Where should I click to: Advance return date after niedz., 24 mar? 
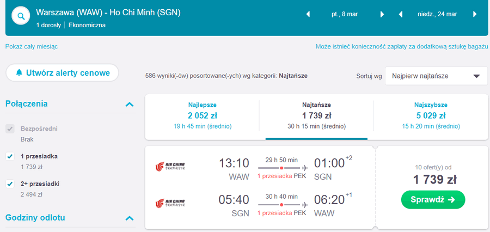(475, 14)
